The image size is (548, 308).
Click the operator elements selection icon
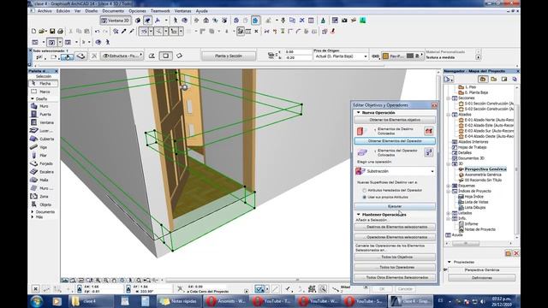(428, 152)
